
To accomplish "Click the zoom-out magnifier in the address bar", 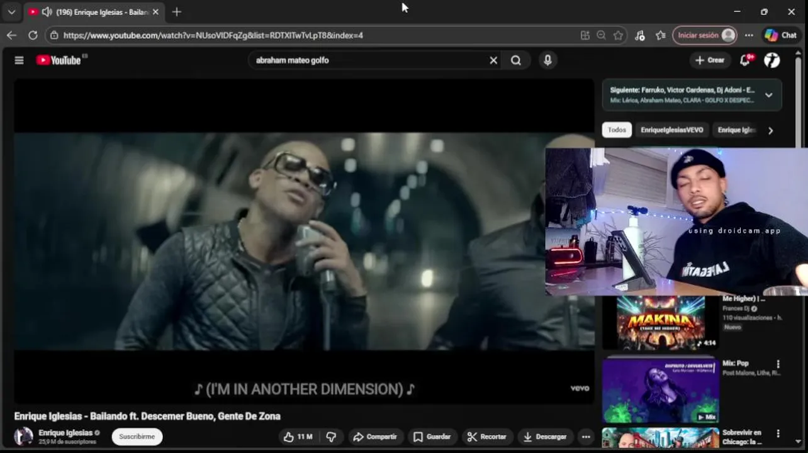I will pyautogui.click(x=602, y=35).
